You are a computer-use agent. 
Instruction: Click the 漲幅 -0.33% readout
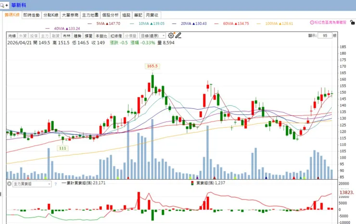[x=143, y=43]
